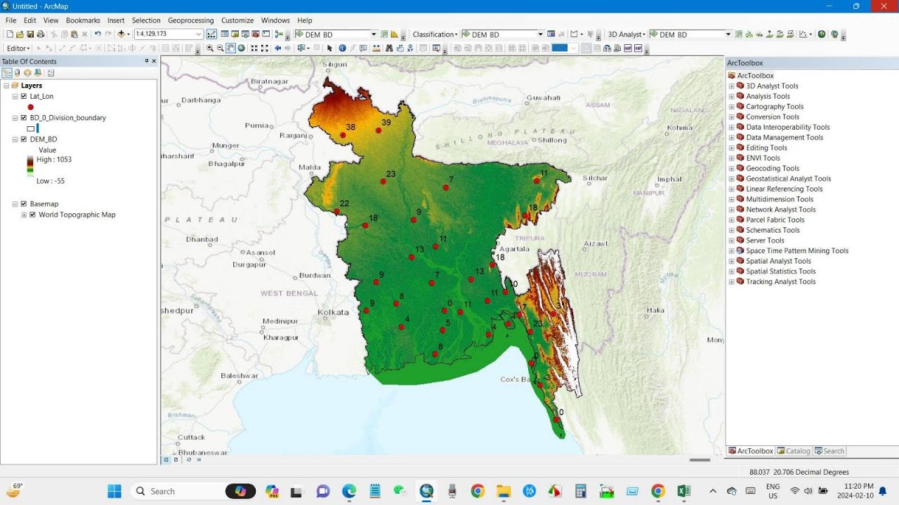
Task: Pin the Table Of Contents panel
Action: (146, 61)
